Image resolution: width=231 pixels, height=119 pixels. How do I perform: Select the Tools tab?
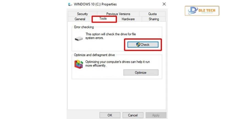[x=103, y=19]
